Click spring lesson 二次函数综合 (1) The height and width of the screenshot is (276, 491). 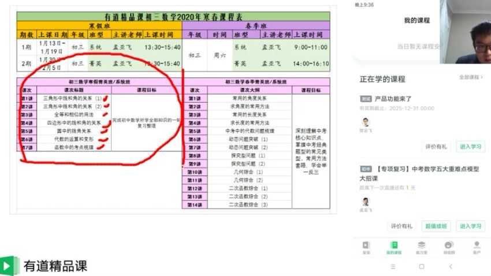248,188
